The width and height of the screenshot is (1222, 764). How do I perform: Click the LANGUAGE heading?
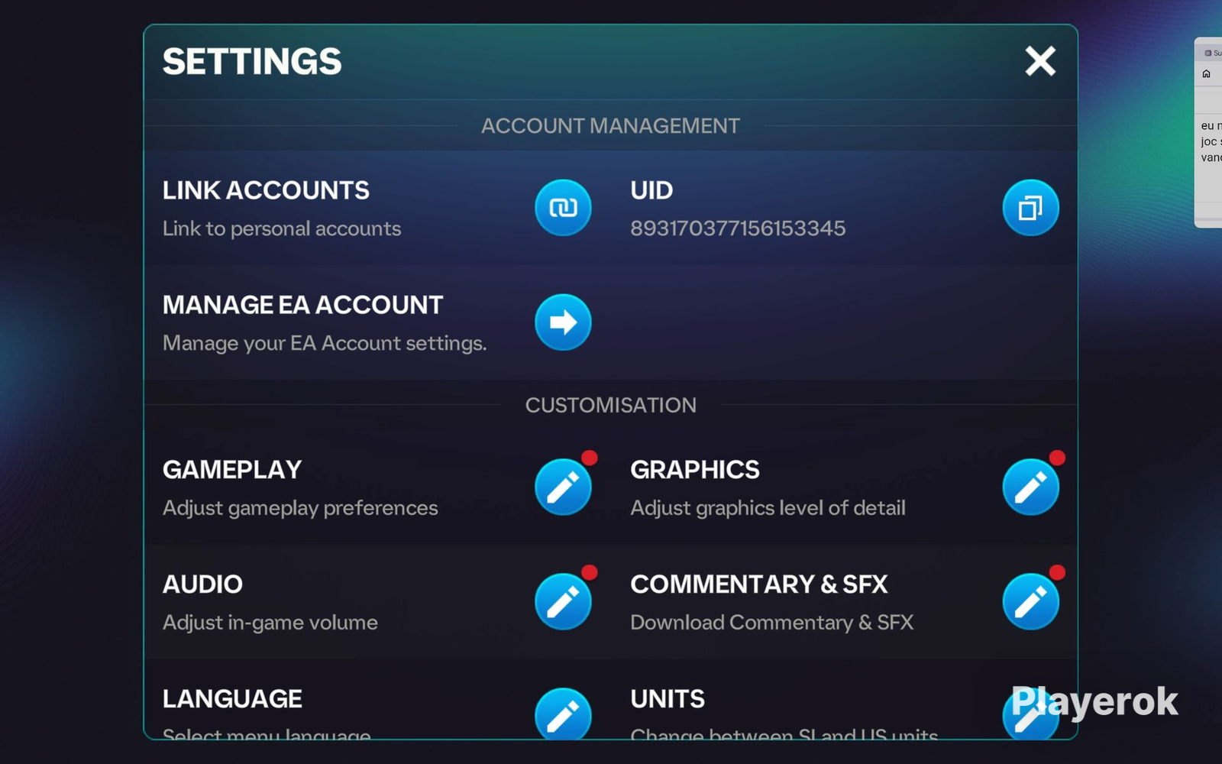click(x=232, y=699)
